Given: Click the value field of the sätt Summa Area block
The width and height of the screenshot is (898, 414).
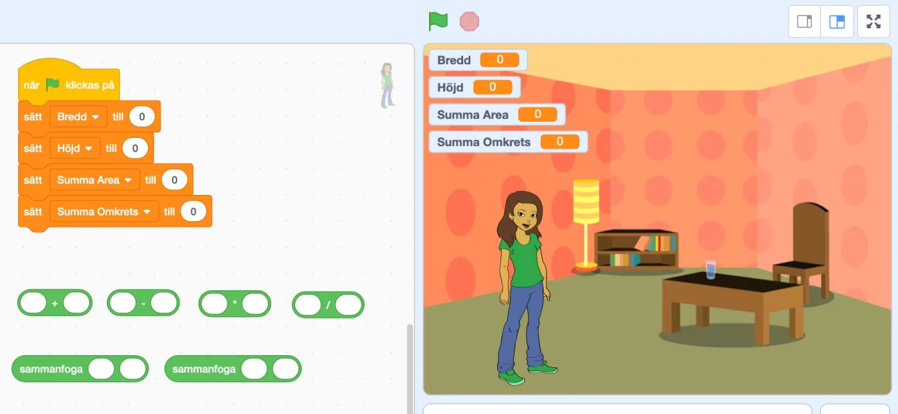Looking at the screenshot, I should 174,180.
